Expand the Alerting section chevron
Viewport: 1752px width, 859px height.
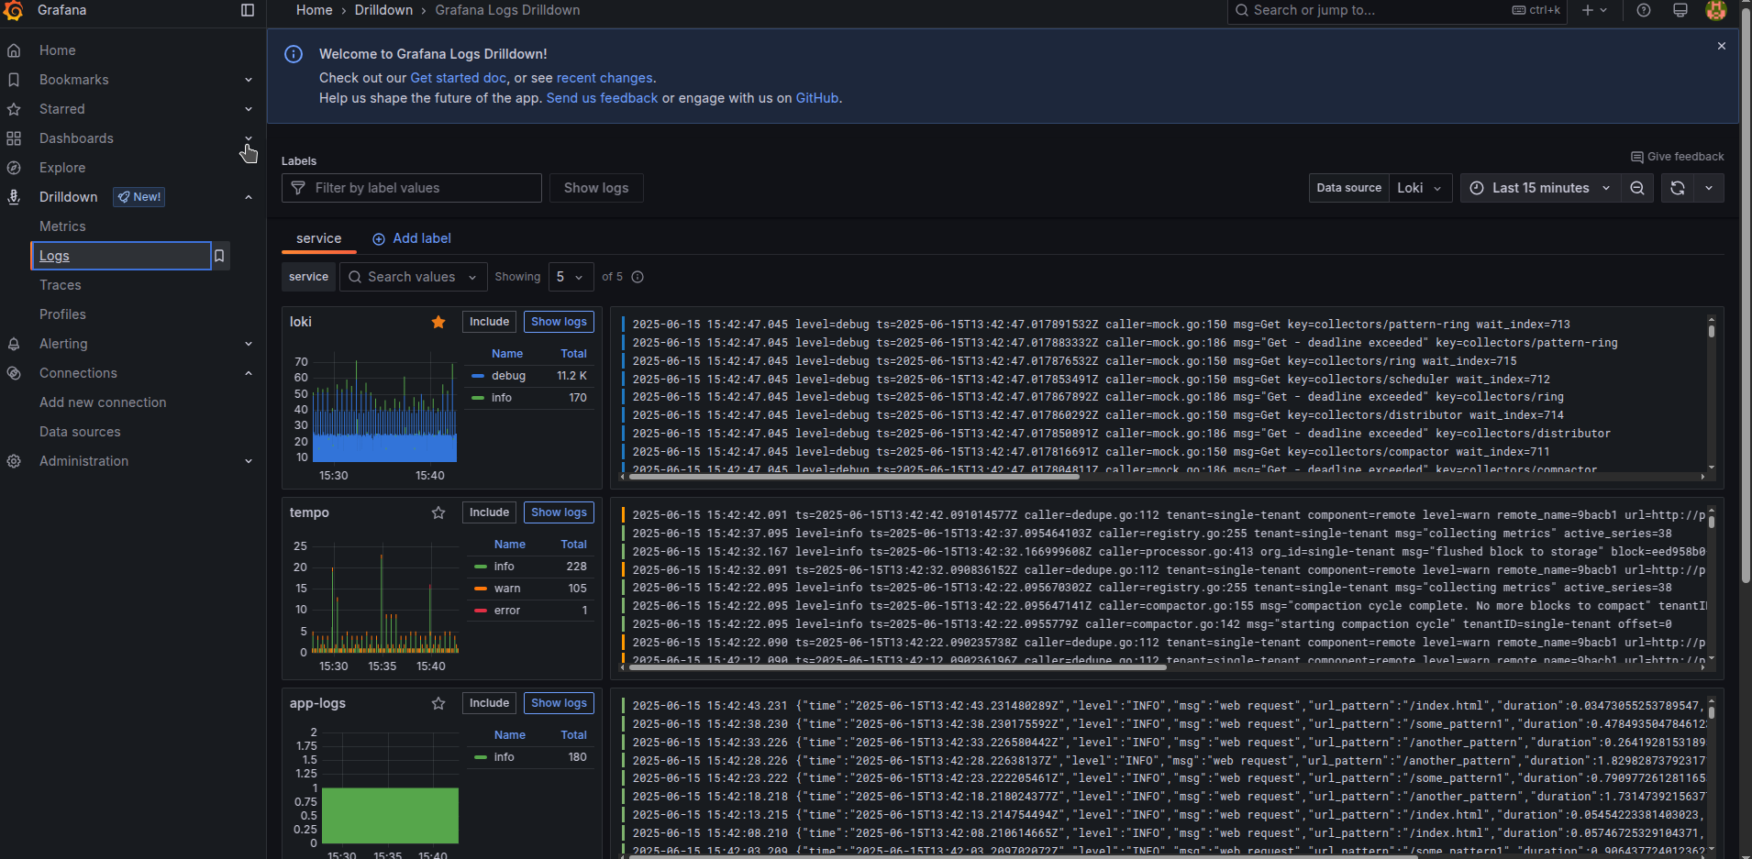(249, 344)
